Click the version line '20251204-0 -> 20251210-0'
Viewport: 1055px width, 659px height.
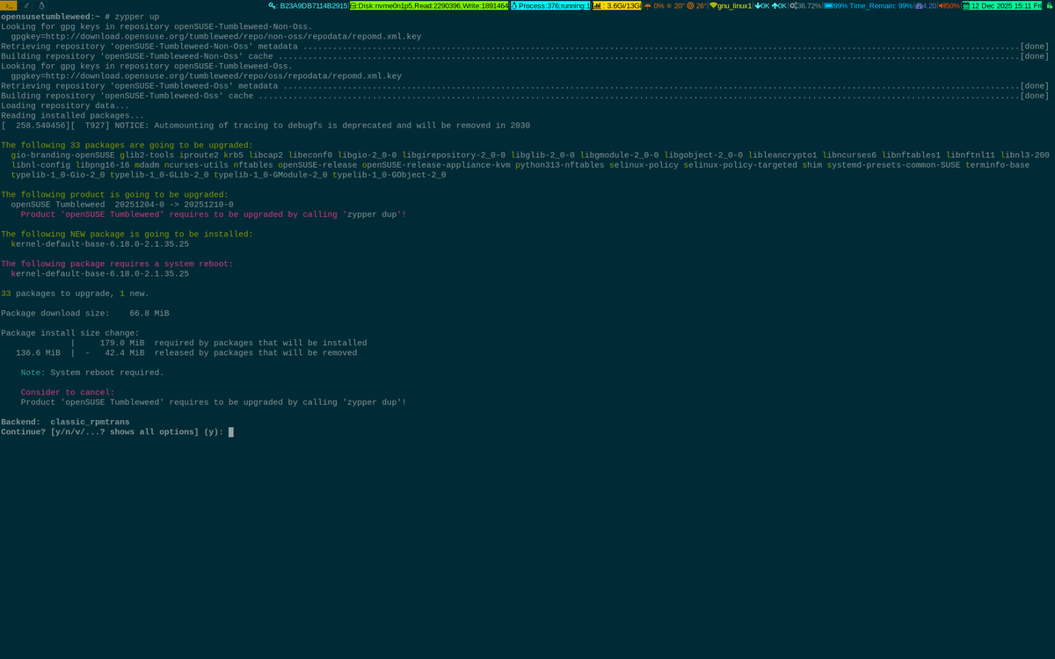(x=174, y=205)
